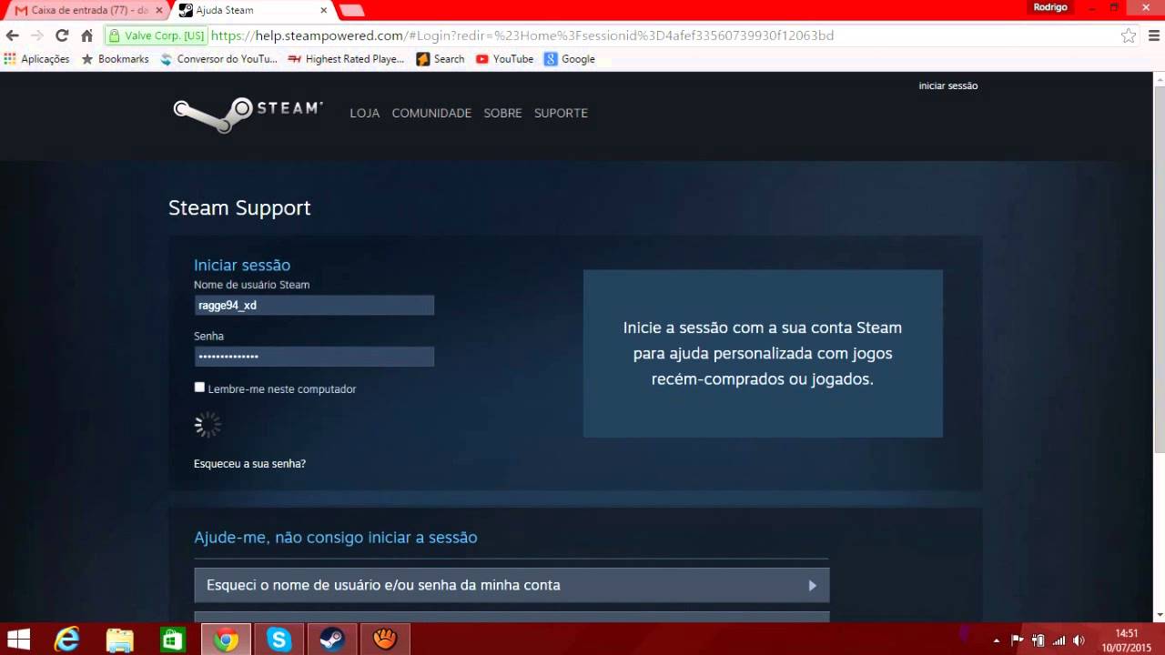Show hidden tray icons arrow

click(997, 640)
